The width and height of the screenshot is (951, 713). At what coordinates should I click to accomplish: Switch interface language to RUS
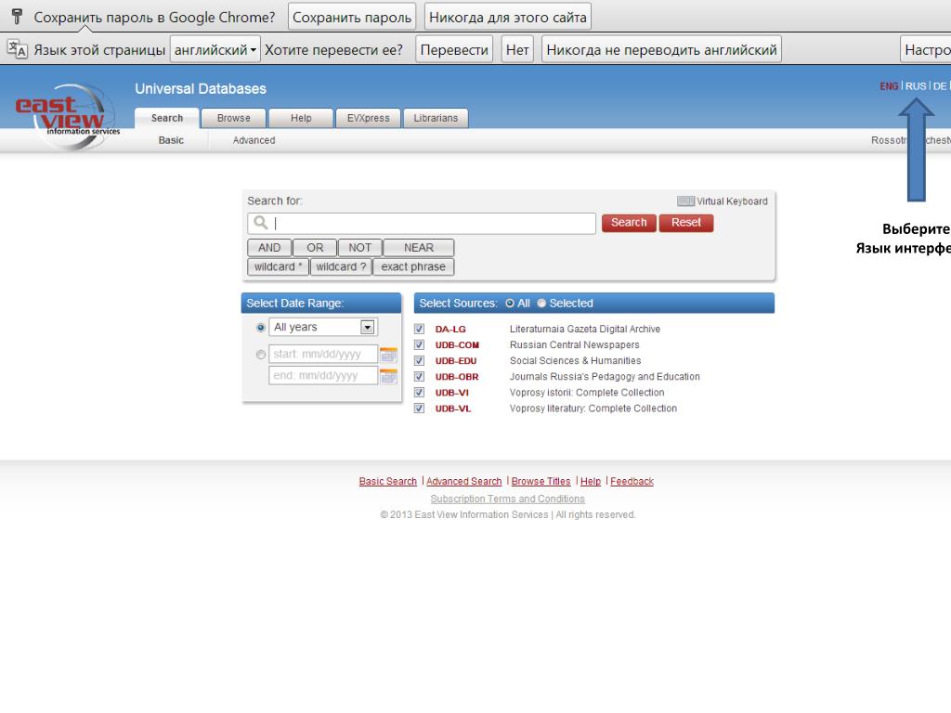pyautogui.click(x=916, y=86)
